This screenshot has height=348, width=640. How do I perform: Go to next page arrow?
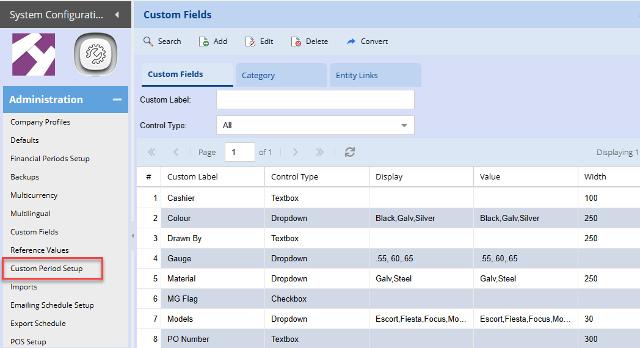296,152
